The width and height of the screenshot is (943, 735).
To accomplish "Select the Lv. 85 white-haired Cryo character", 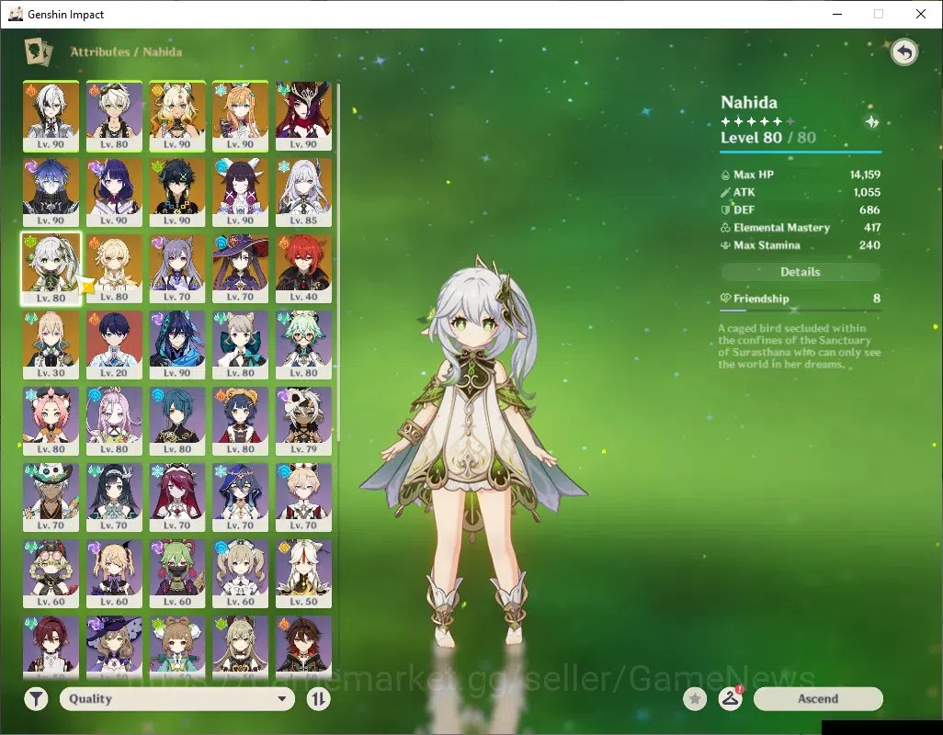I will click(x=303, y=192).
